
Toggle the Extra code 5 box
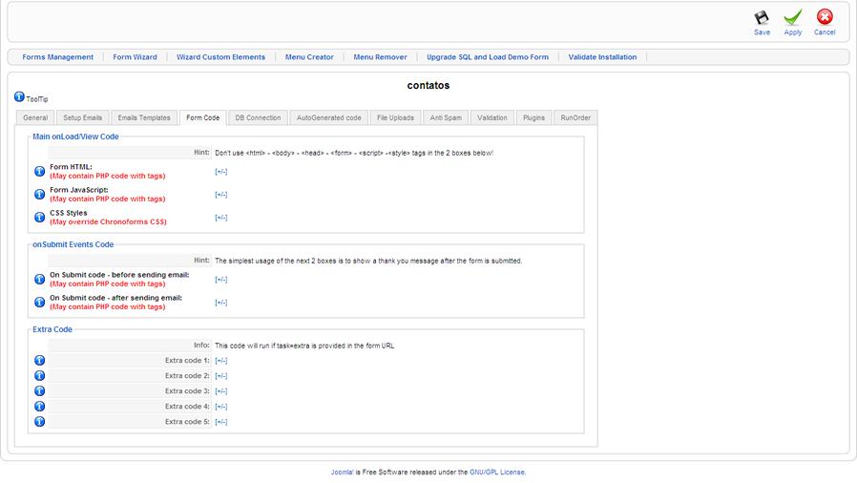click(220, 422)
